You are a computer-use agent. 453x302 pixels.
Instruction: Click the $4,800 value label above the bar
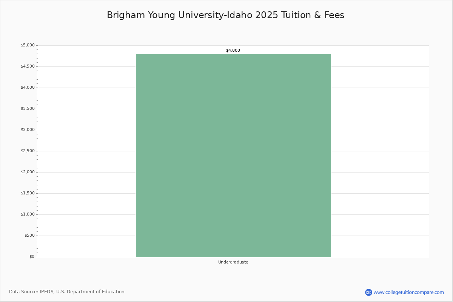pyautogui.click(x=233, y=50)
